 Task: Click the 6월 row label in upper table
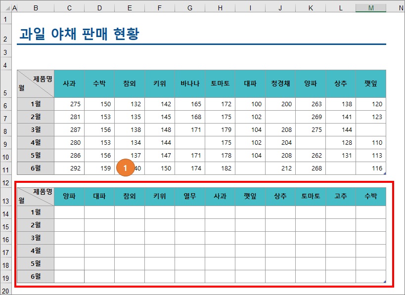[36, 169]
